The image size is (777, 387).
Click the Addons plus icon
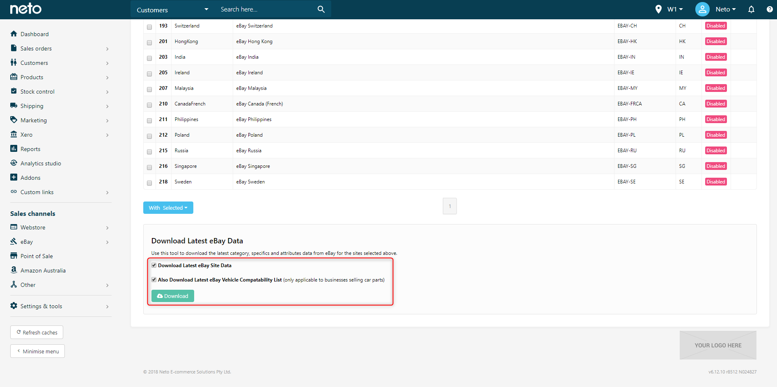[14, 177]
